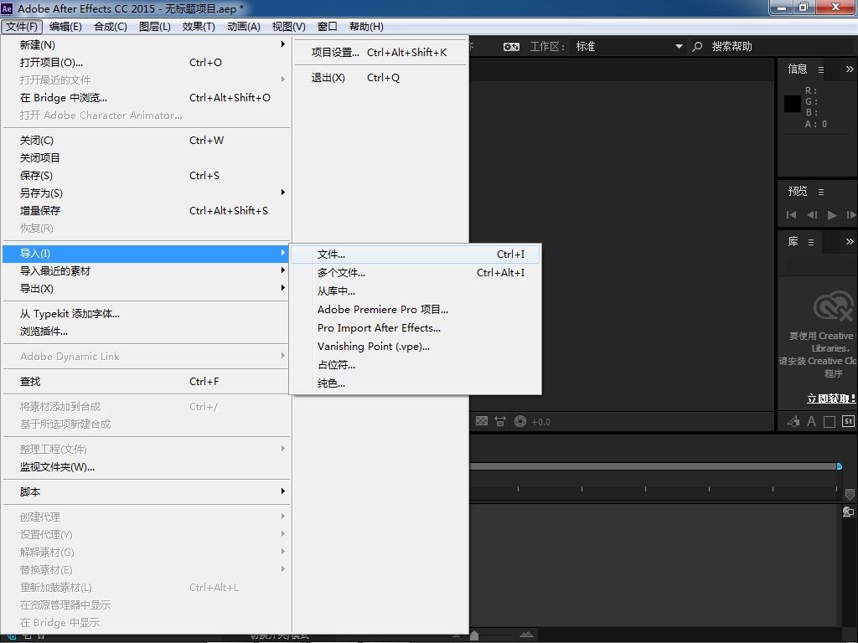Open the 库 panel menu icon
Viewport: 858px width, 643px height.
(x=811, y=242)
